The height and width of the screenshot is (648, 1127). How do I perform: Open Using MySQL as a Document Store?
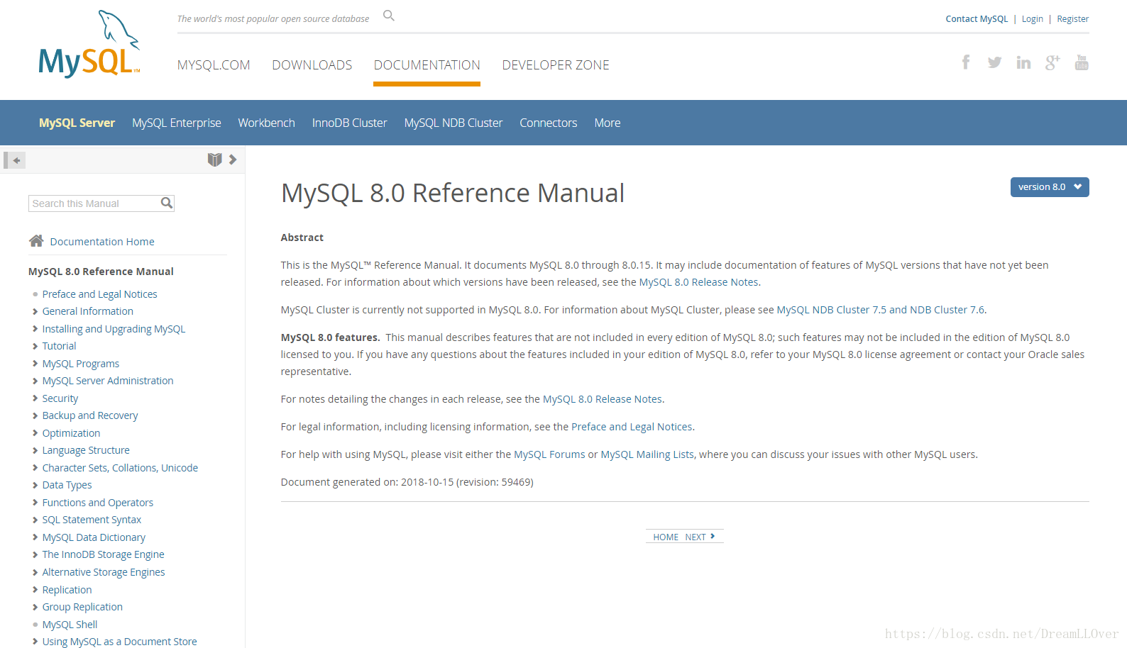coord(119,642)
